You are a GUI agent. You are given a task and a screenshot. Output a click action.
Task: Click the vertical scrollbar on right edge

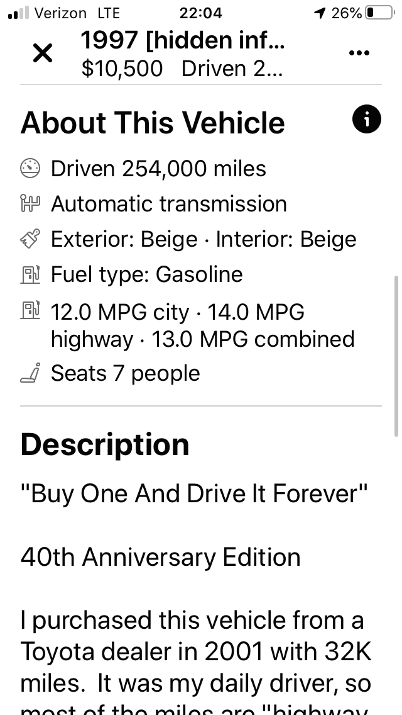[x=396, y=356]
